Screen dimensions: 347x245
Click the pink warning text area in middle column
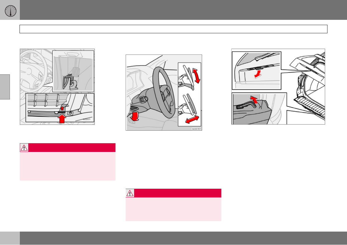coord(173,209)
